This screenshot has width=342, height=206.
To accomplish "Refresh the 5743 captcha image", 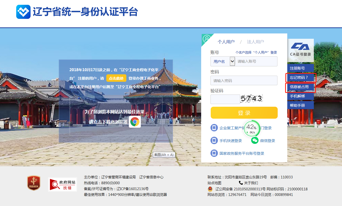I will tap(251, 99).
